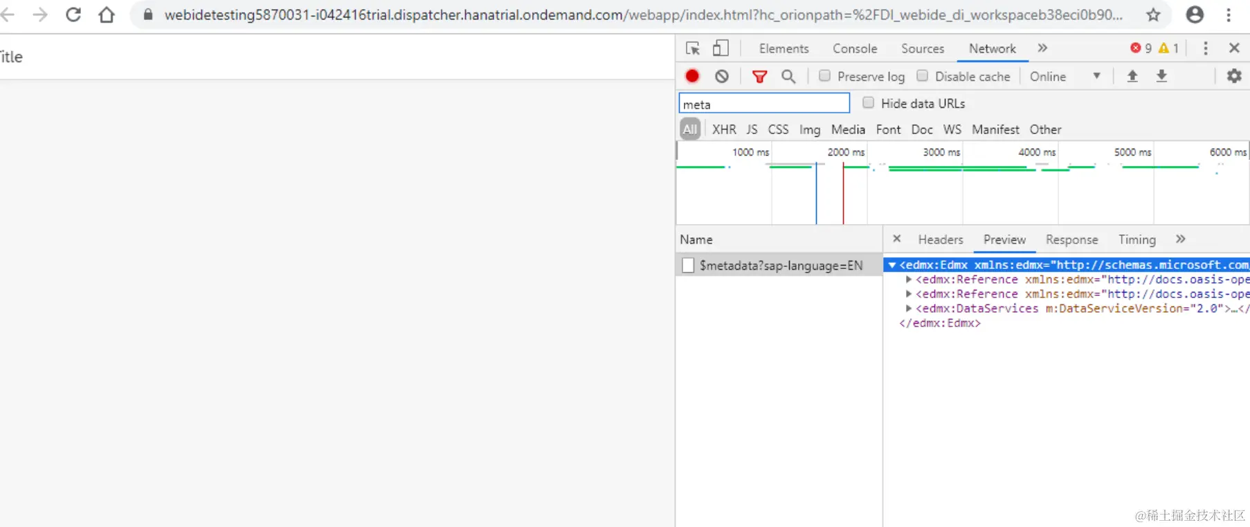Expand the first edmx:Reference node
Screen dimensions: 1250x527
tap(908, 279)
